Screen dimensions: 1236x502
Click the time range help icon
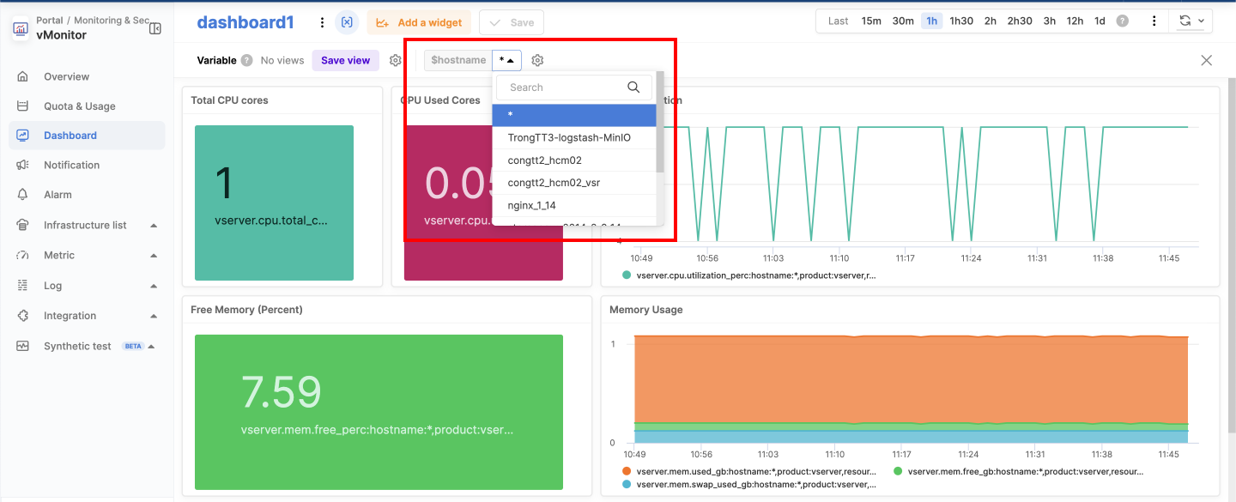click(x=1122, y=21)
